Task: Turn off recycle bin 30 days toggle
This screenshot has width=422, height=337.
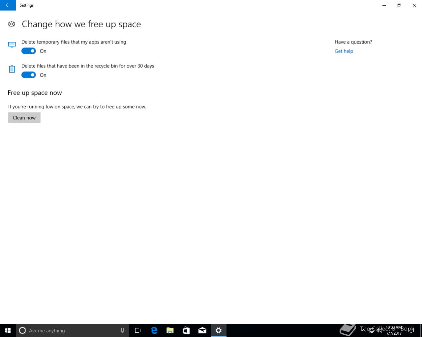Action: pos(29,75)
